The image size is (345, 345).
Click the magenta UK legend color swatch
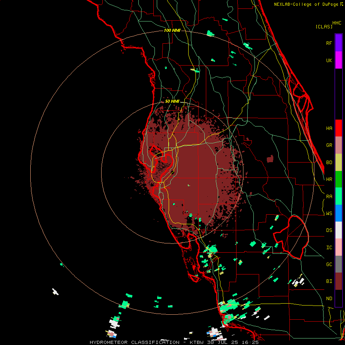[338, 60]
